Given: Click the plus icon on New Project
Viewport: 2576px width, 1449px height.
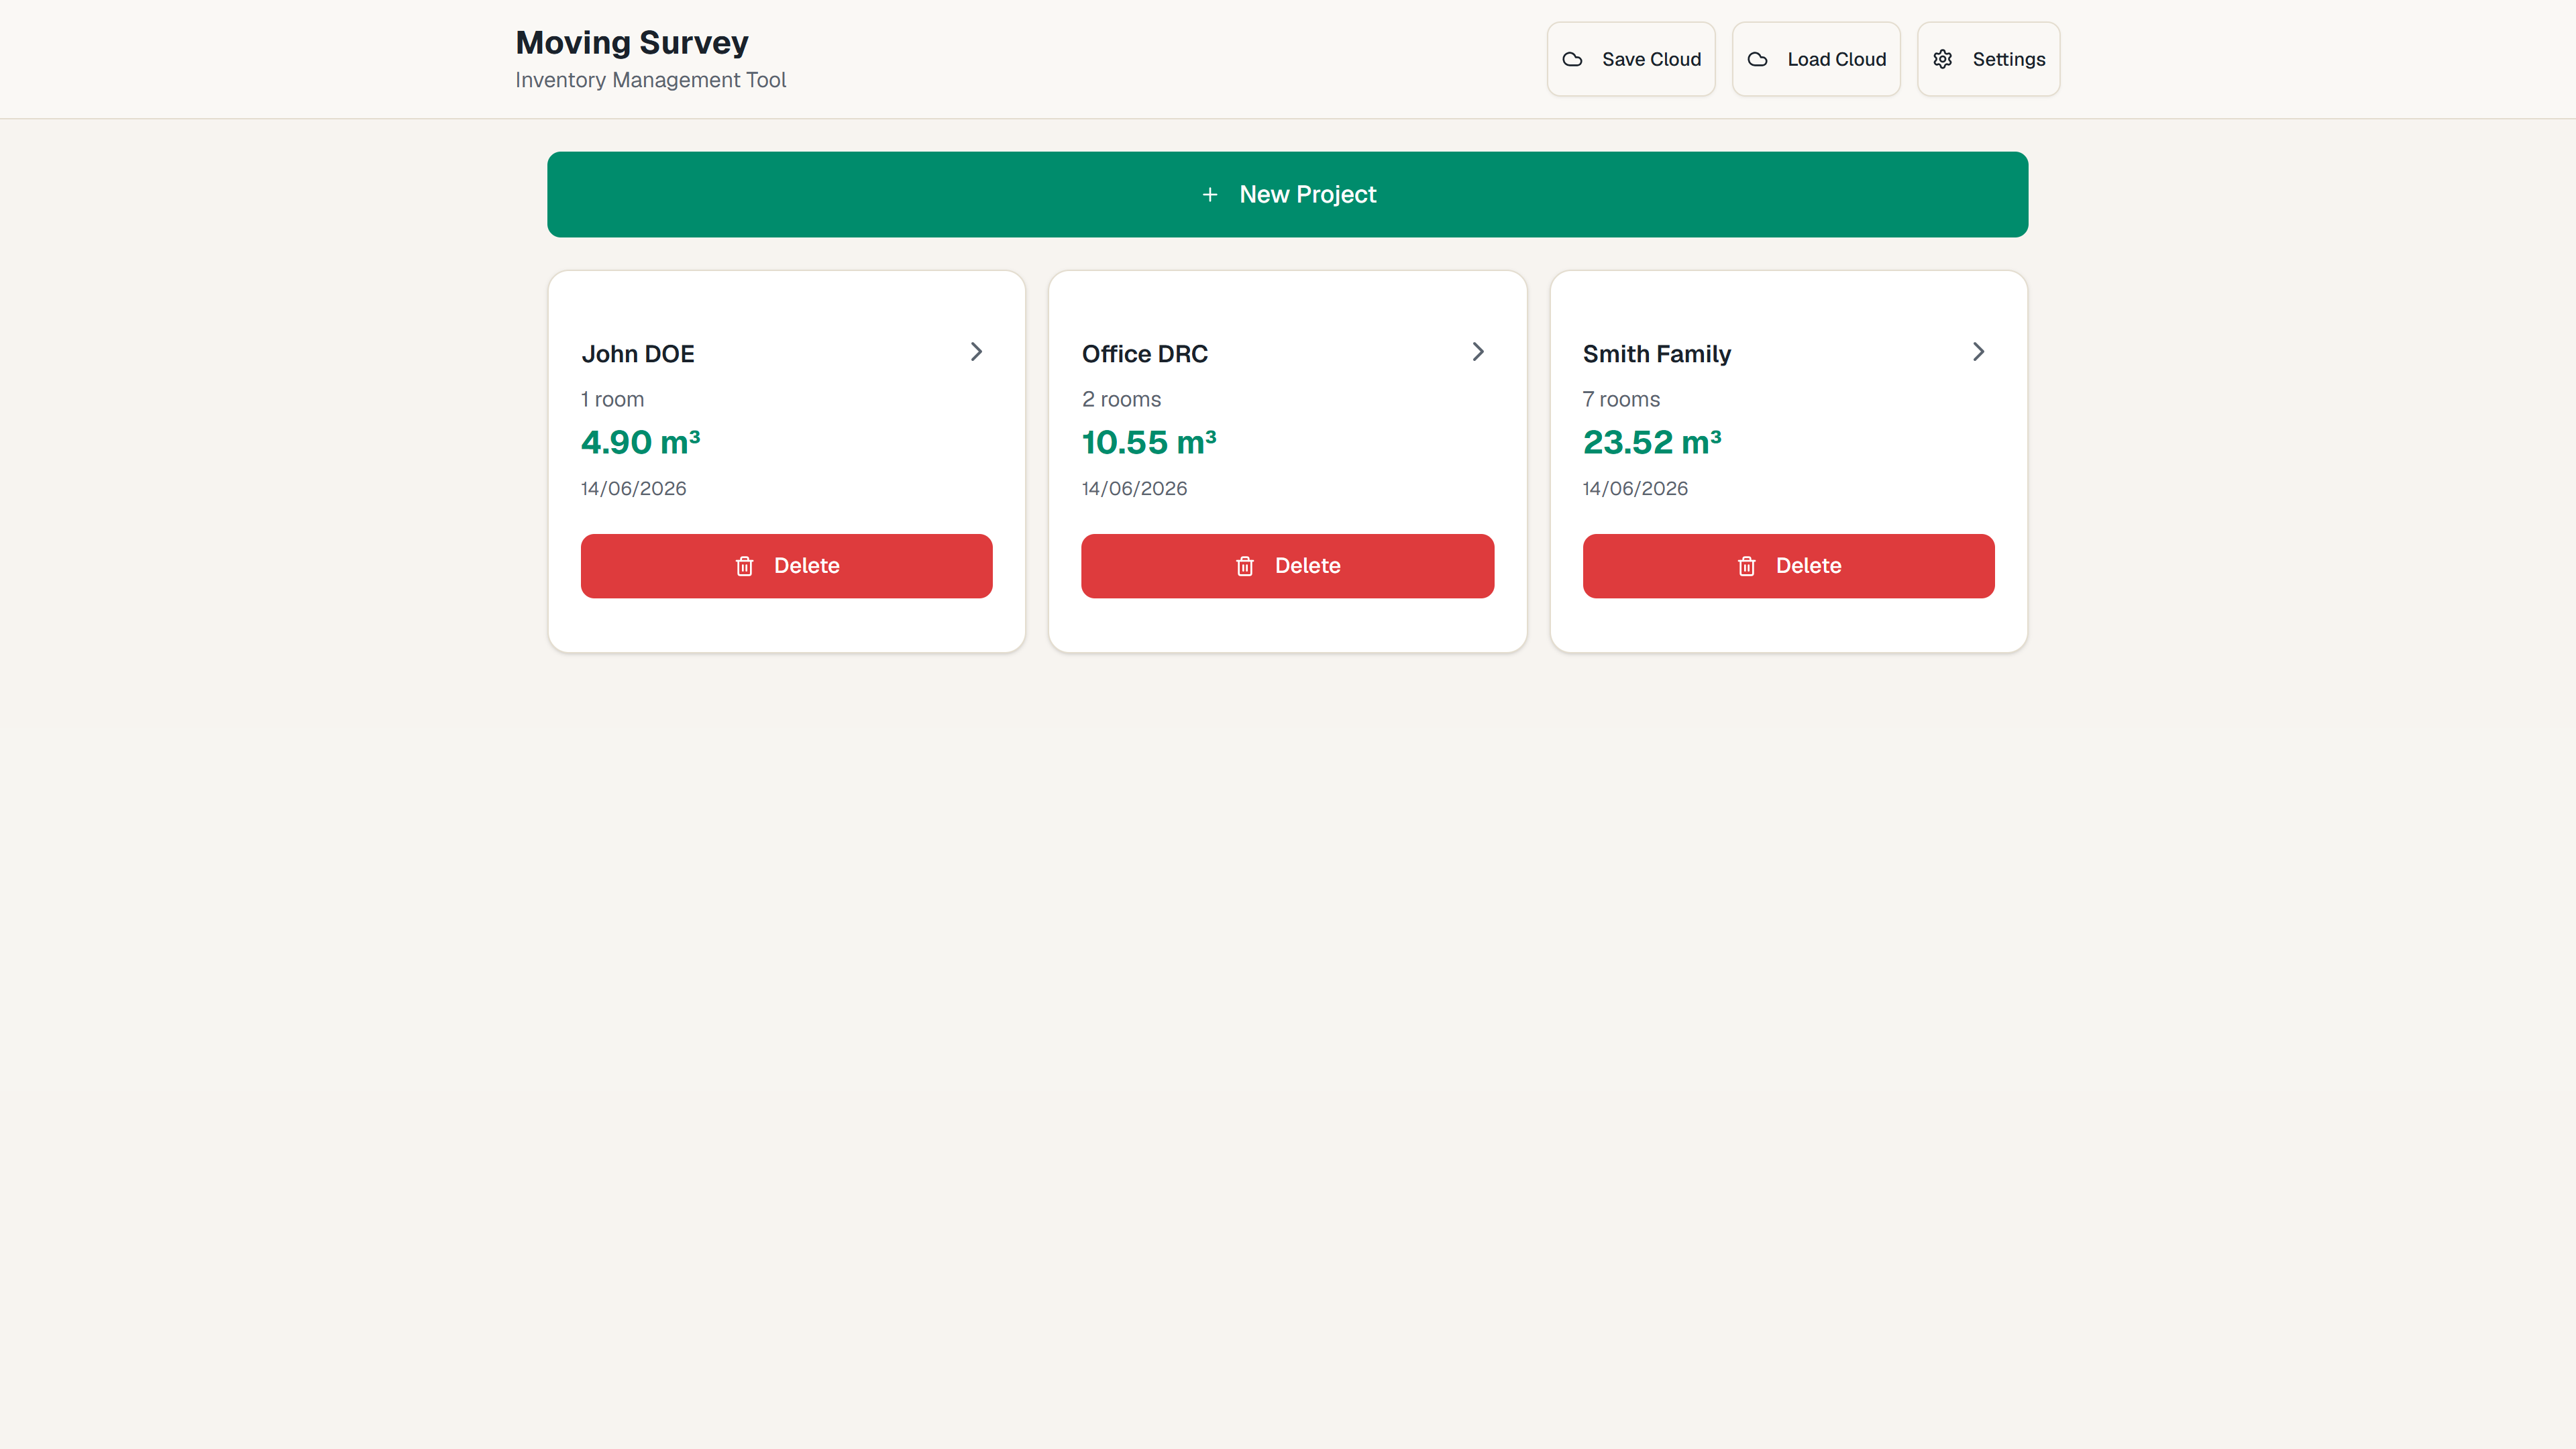Looking at the screenshot, I should coord(1209,194).
